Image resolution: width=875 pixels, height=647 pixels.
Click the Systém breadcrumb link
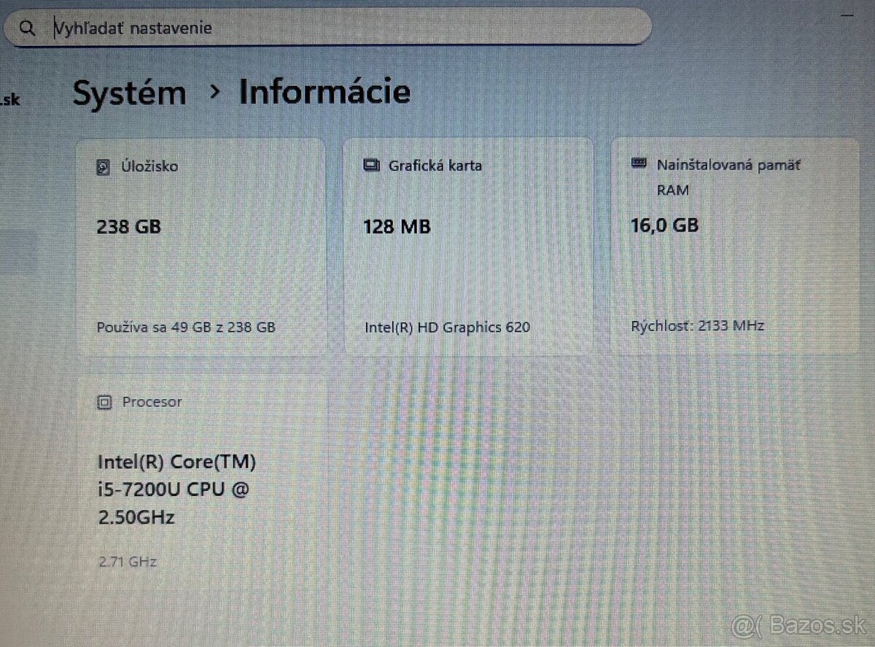[x=129, y=92]
